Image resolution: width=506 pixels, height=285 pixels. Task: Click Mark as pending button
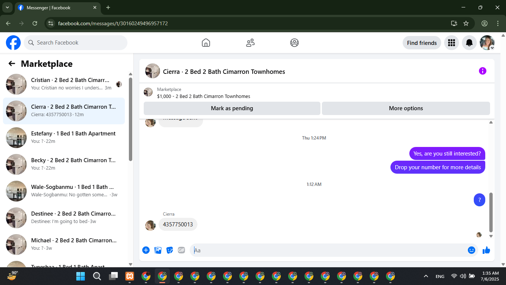pyautogui.click(x=232, y=108)
